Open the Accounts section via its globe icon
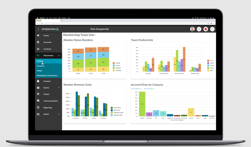This screenshot has height=147, width=251. tap(38, 42)
